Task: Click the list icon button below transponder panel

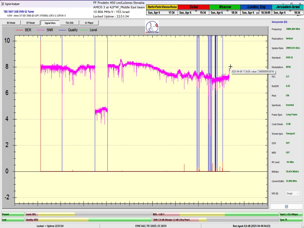Action: click(x=287, y=206)
